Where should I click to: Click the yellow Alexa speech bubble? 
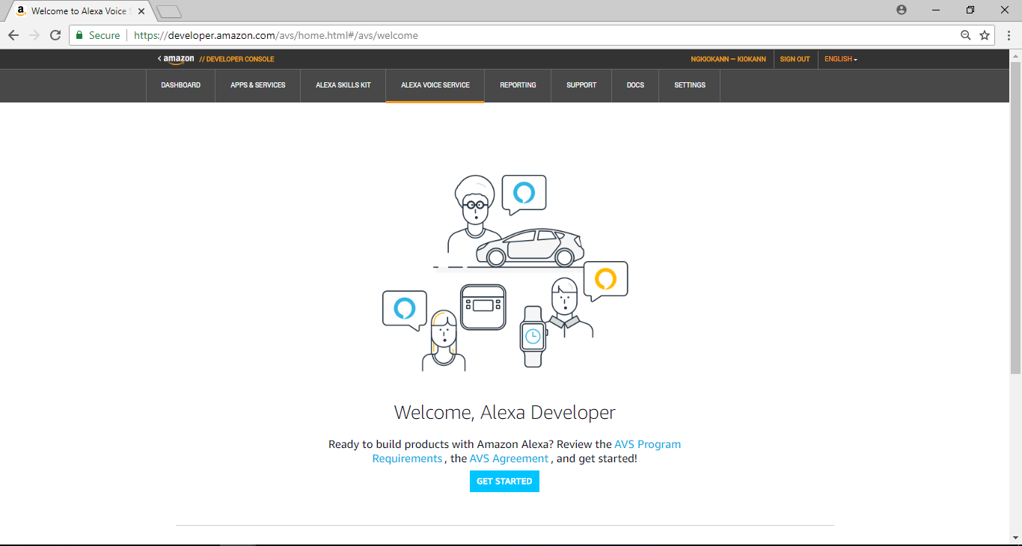point(605,280)
